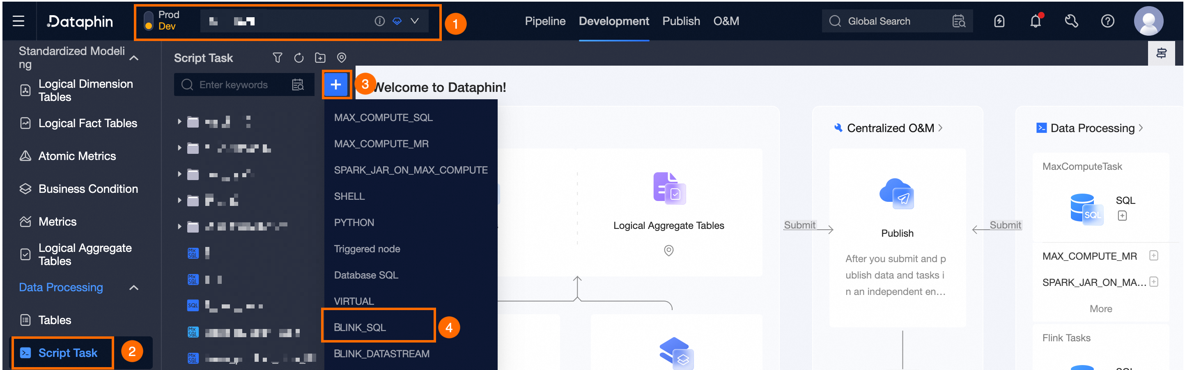Open the layout settings icon at top right
The height and width of the screenshot is (370, 1185).
point(1161,53)
